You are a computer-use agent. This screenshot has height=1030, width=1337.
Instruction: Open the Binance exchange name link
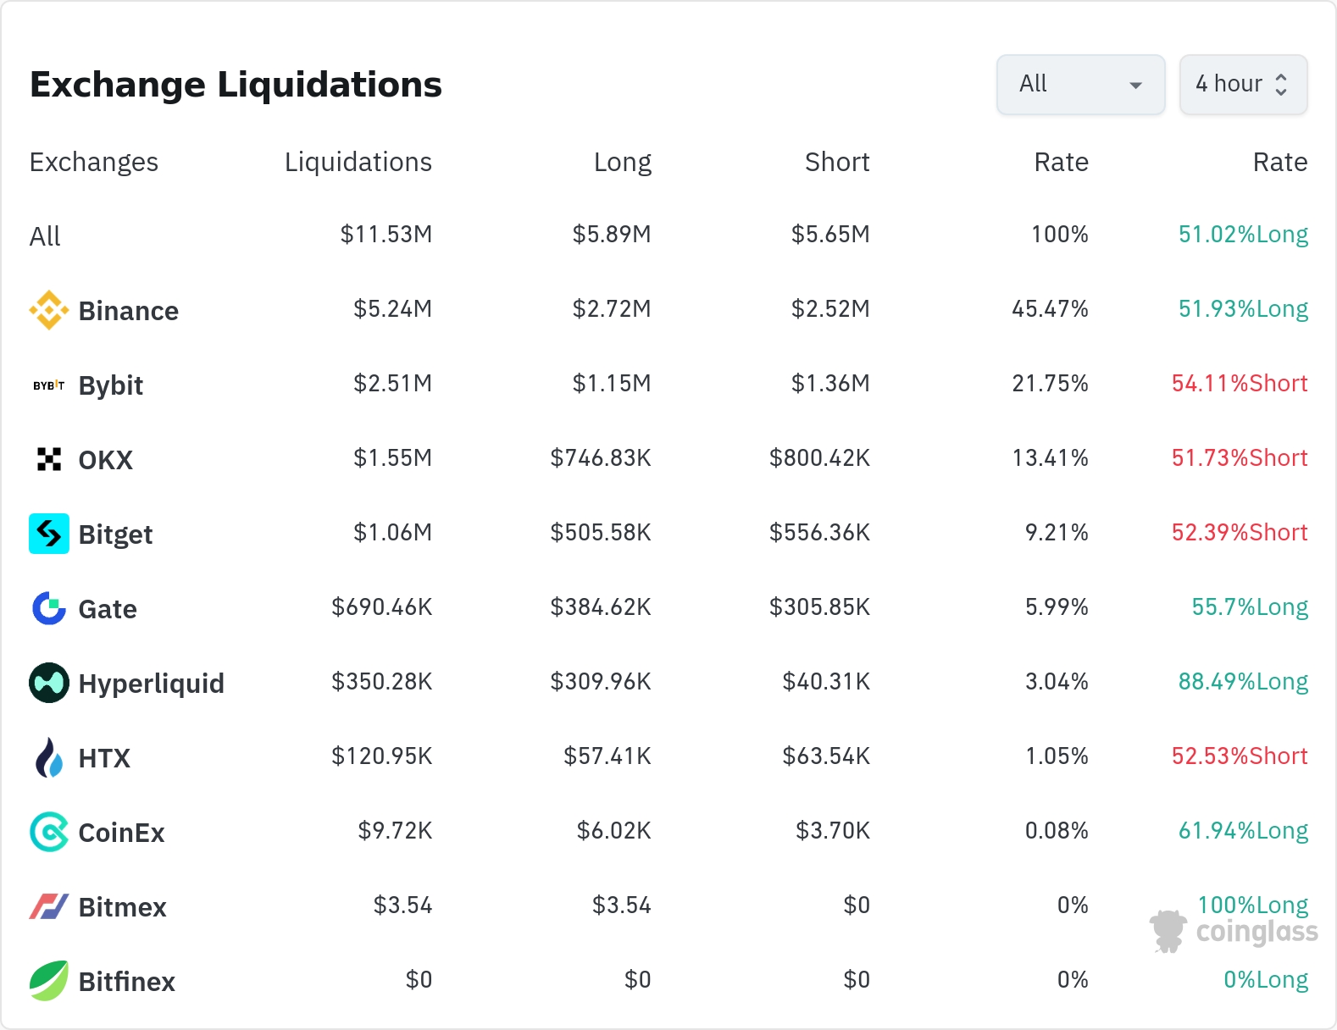(x=128, y=311)
